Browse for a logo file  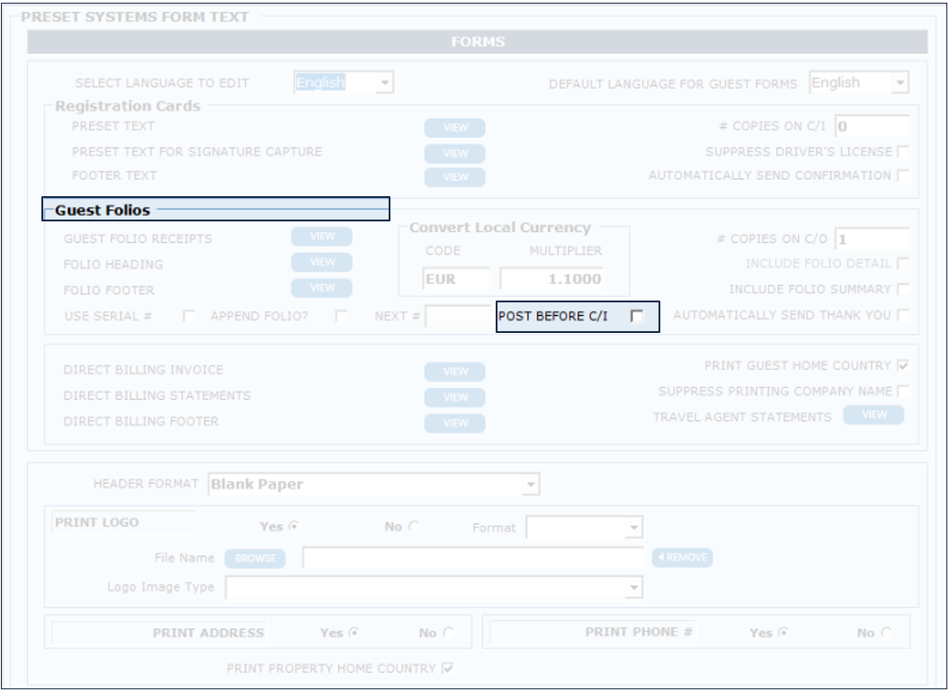(x=255, y=559)
